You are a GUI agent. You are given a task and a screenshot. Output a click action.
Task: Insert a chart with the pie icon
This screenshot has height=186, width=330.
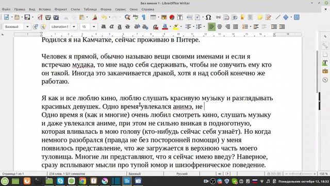(x=172, y=17)
